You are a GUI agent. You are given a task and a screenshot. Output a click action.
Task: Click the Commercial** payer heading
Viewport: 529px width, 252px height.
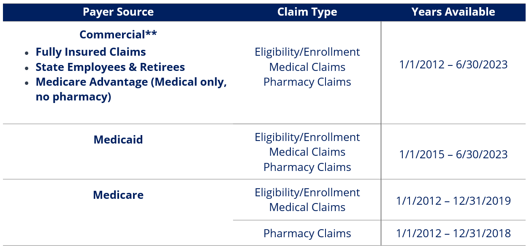[x=118, y=34]
